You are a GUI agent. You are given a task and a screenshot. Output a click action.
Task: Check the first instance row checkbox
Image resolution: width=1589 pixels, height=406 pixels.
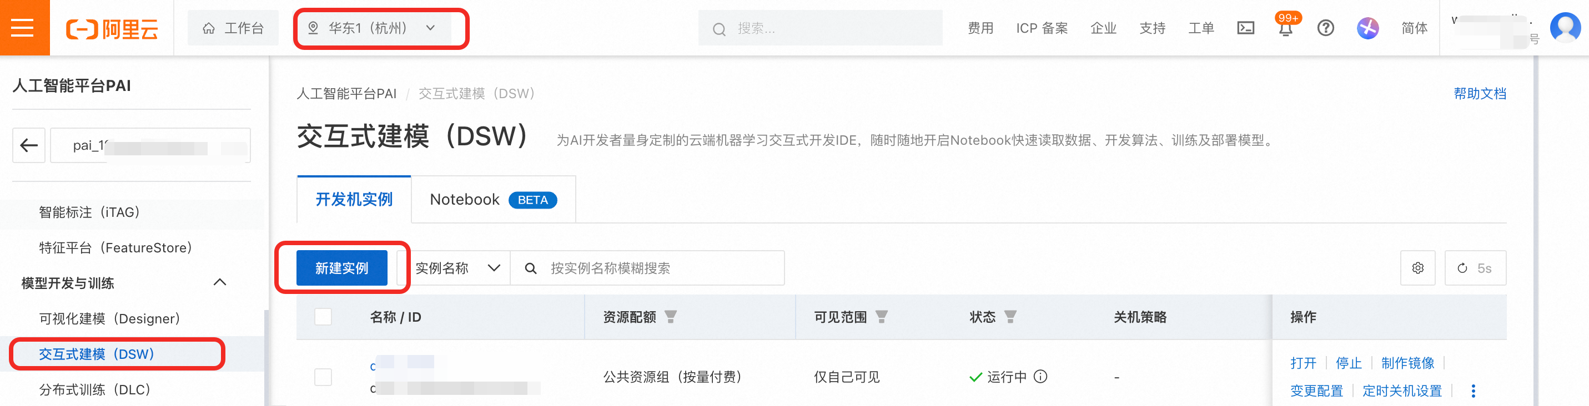(323, 377)
